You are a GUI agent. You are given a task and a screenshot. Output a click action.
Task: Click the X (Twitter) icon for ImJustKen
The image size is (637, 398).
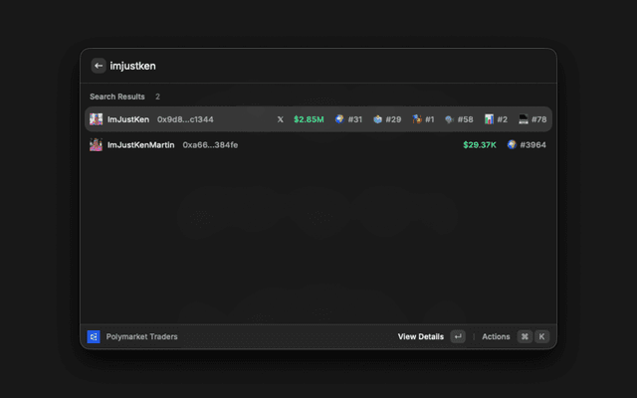click(x=280, y=119)
